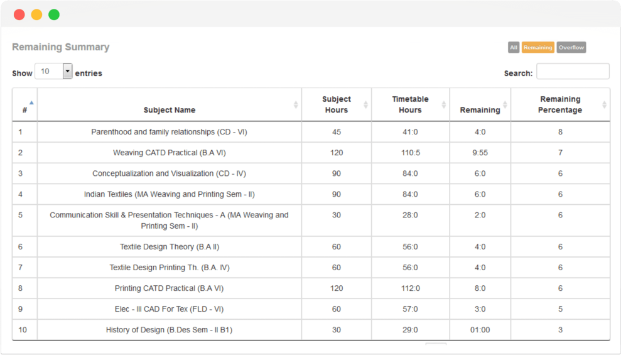
Task: Select Printing CATD Practical (B.A VI)
Action: tap(169, 288)
